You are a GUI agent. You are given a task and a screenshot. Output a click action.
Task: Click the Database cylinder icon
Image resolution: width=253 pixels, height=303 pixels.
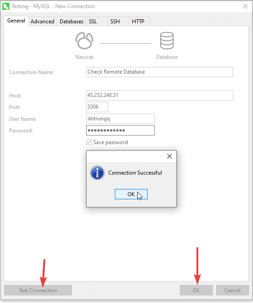[167, 40]
